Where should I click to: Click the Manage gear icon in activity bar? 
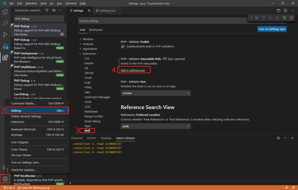(5, 179)
